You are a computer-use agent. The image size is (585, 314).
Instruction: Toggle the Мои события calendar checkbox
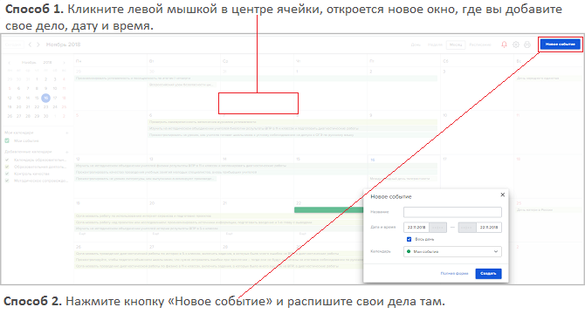(x=7, y=140)
